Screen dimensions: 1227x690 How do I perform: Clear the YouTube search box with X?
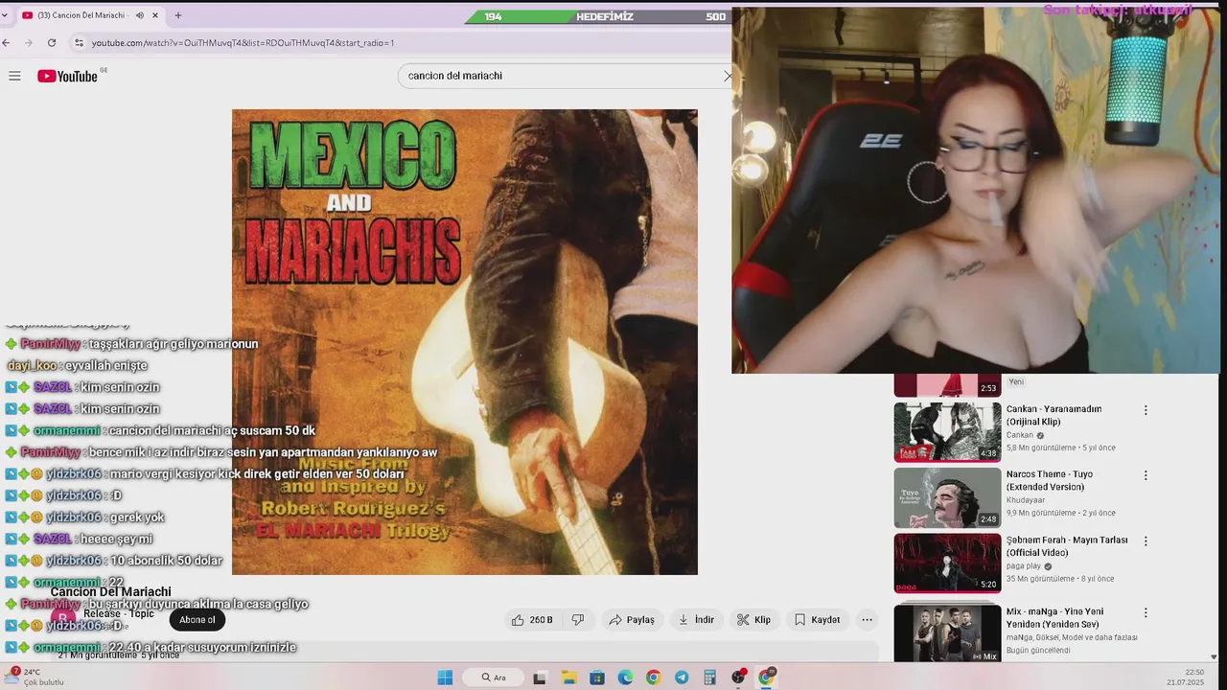[x=728, y=76]
